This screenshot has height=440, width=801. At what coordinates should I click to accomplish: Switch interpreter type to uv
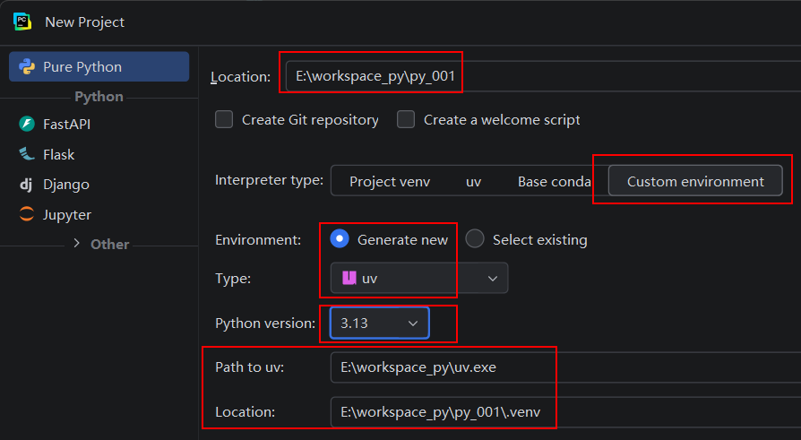[x=474, y=181]
